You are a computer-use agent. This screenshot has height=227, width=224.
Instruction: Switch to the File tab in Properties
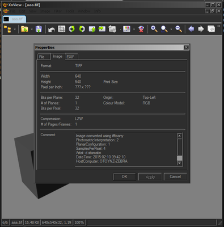[44, 57]
